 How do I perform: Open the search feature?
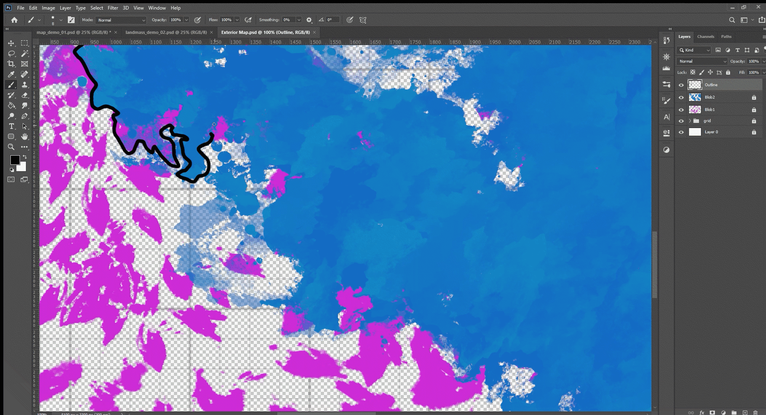coord(732,20)
